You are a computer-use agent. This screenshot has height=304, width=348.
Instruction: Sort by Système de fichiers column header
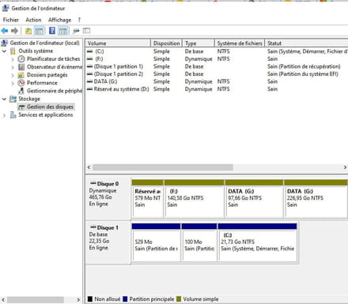(240, 43)
